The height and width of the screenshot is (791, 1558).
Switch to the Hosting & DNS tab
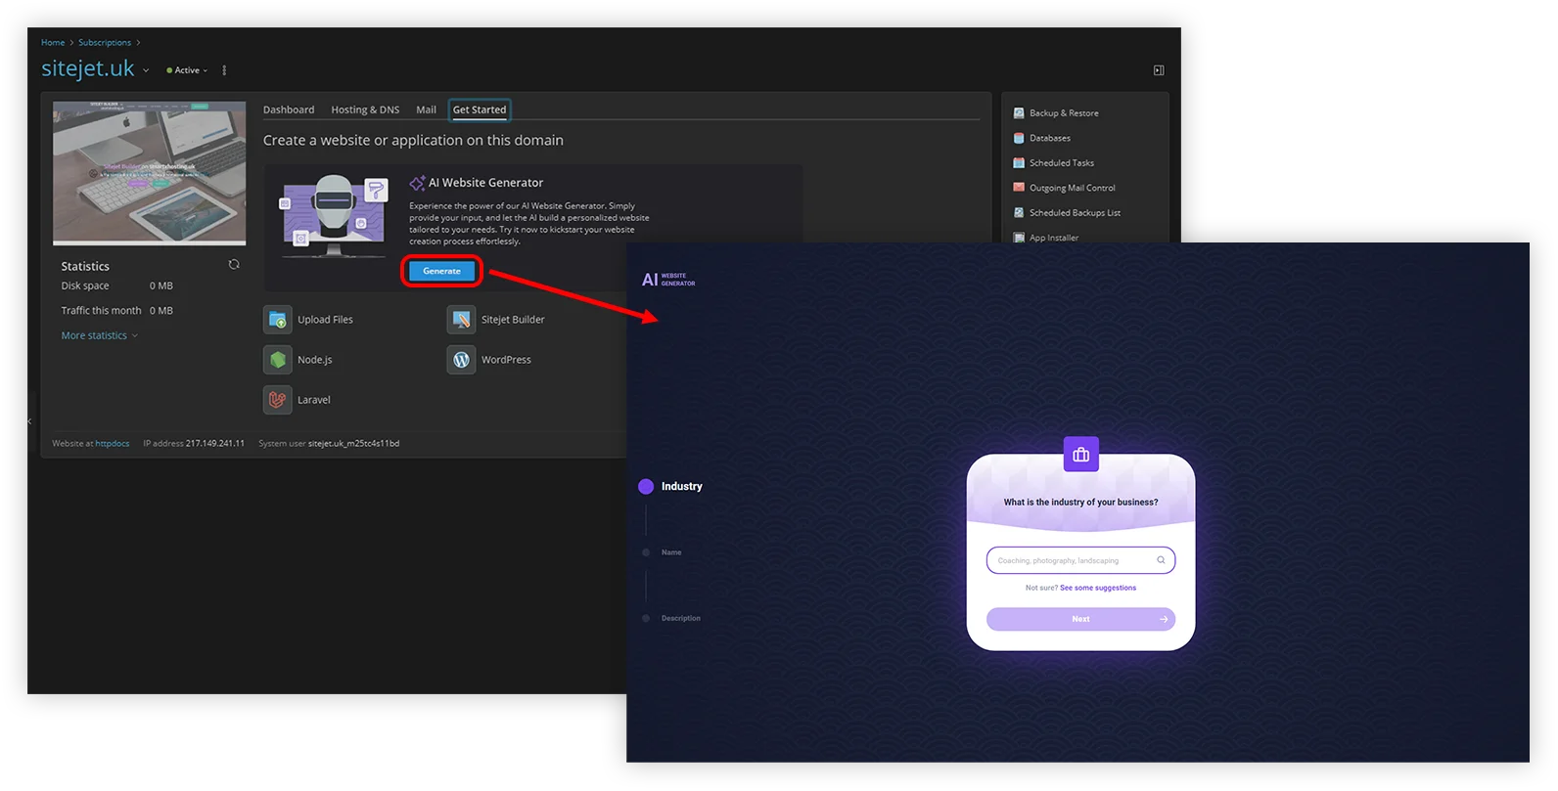click(x=365, y=110)
